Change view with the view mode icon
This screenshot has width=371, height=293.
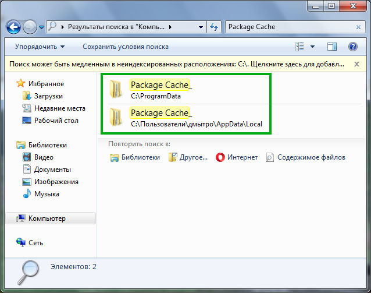(x=300, y=47)
